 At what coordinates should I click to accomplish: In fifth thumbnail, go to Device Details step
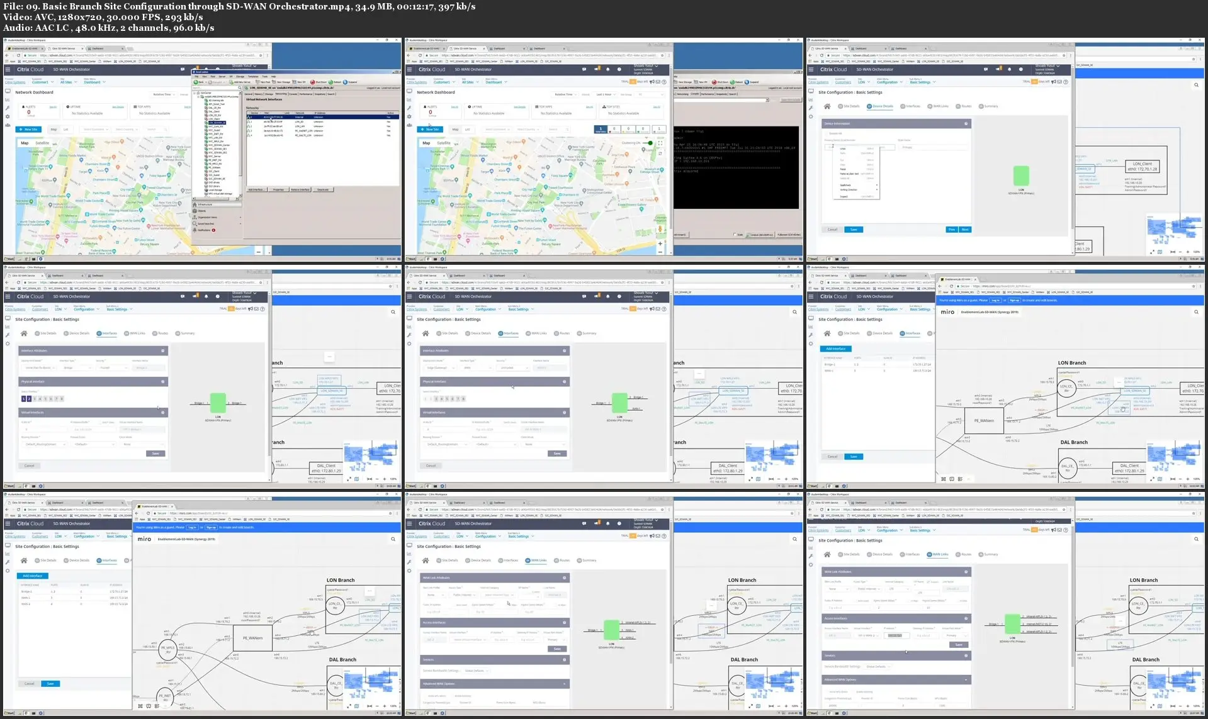pyautogui.click(x=478, y=333)
